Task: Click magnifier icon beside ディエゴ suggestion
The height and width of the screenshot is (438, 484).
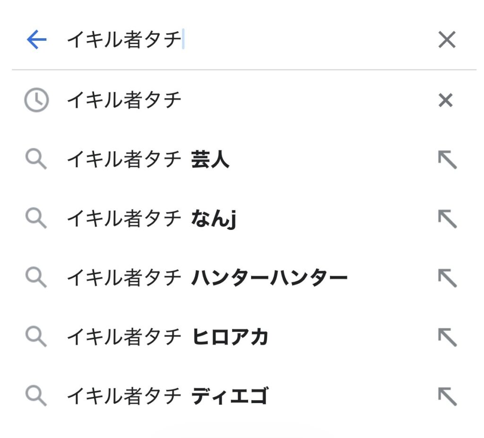Action: coord(36,396)
